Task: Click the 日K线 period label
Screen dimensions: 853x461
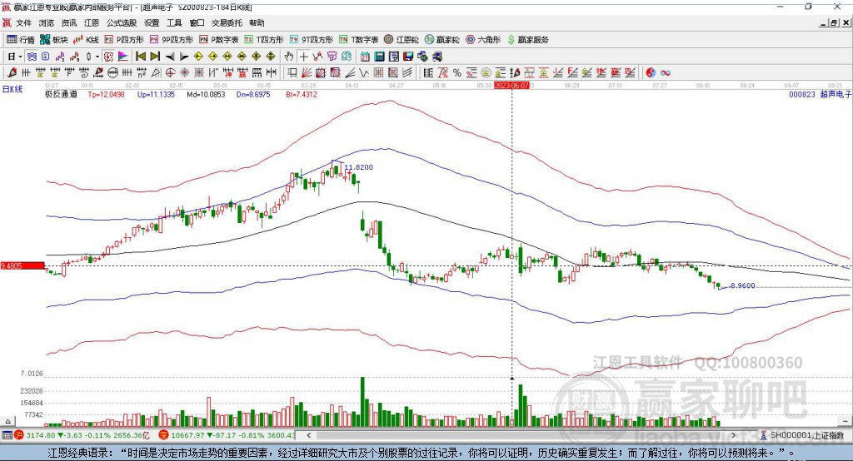Action: click(x=12, y=89)
